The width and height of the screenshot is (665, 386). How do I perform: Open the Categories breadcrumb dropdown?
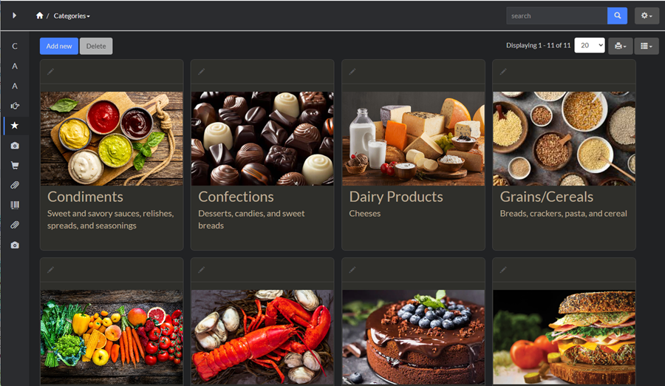coord(72,16)
